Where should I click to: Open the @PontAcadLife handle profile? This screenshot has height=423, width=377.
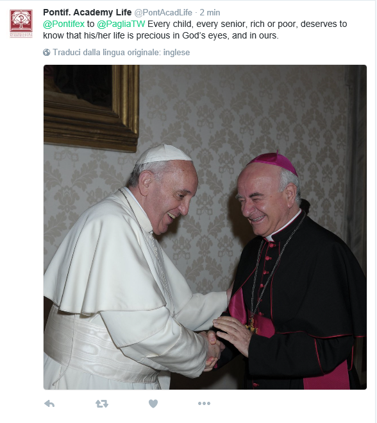point(163,12)
